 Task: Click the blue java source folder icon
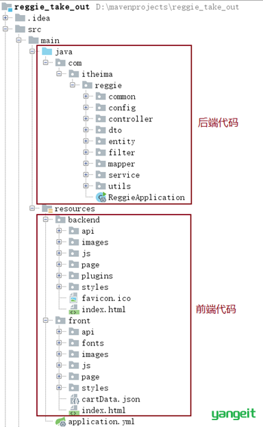(x=47, y=51)
